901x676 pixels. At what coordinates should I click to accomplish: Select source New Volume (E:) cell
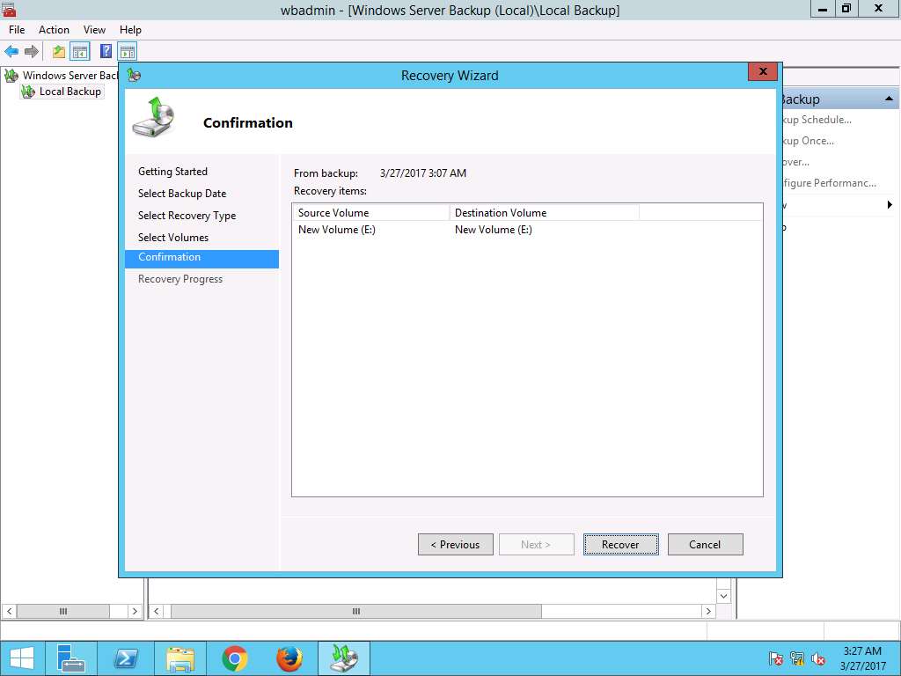tap(337, 230)
